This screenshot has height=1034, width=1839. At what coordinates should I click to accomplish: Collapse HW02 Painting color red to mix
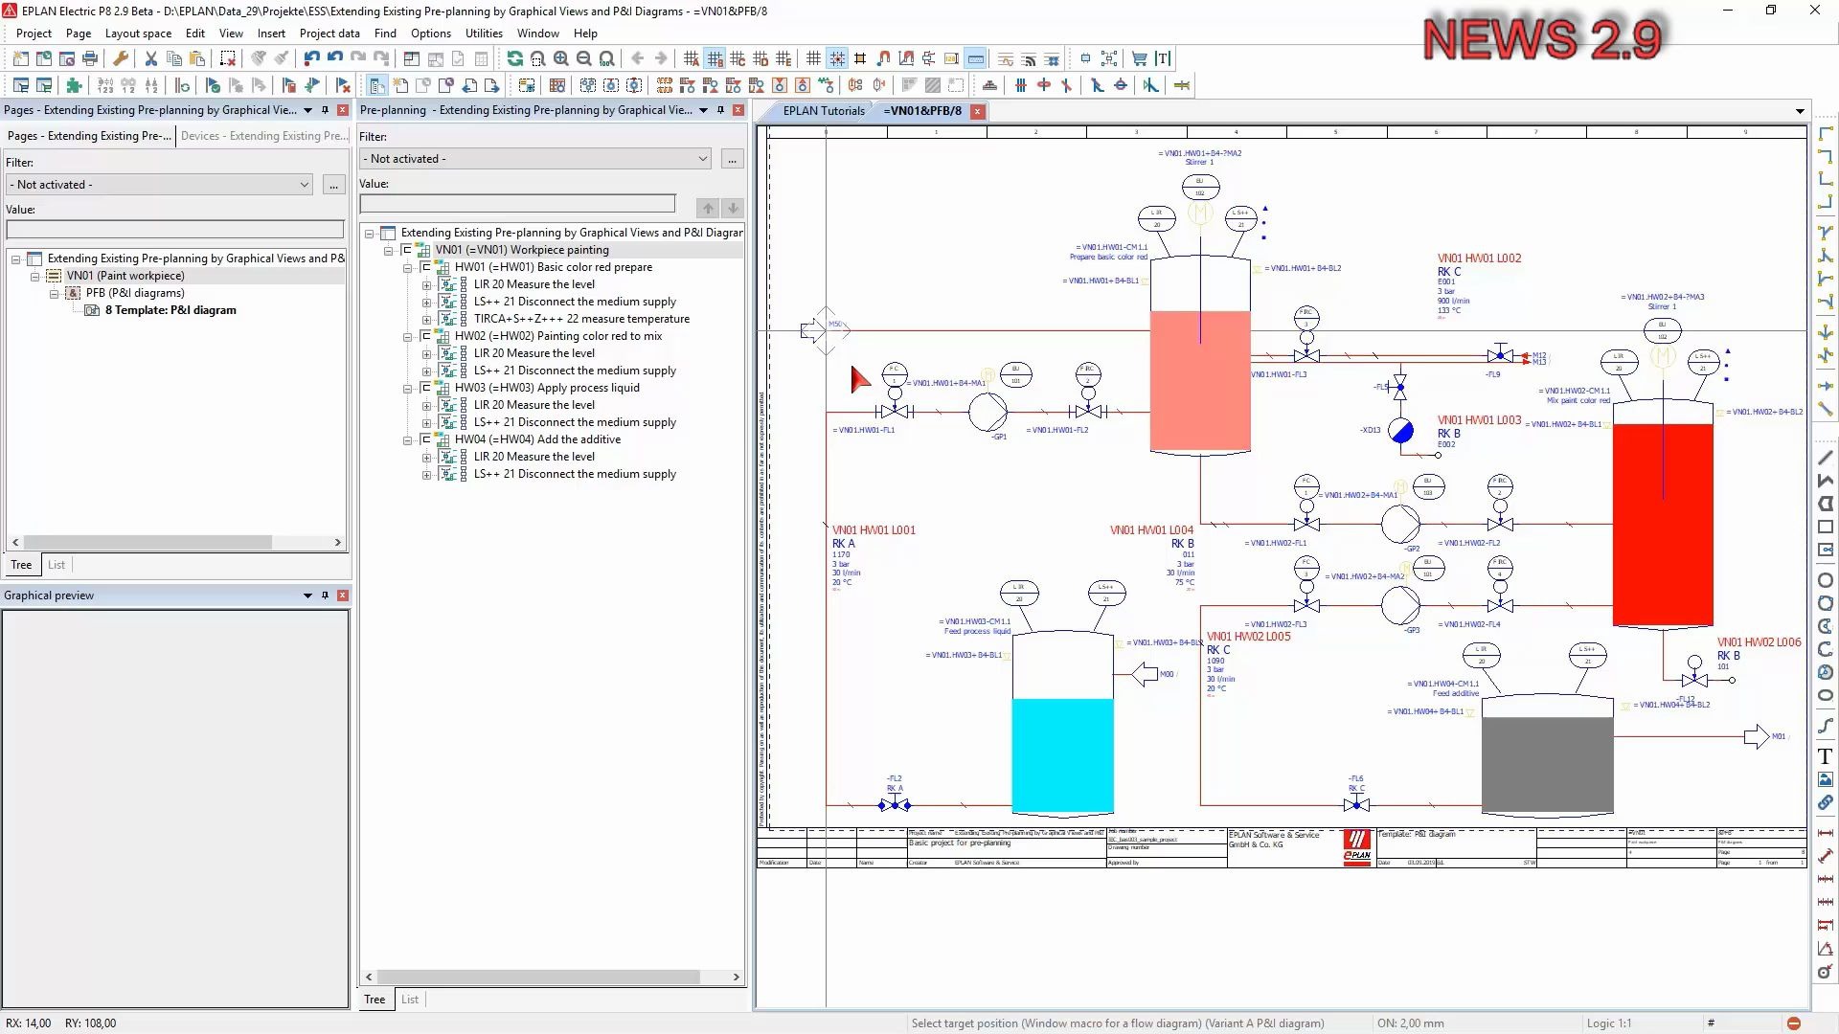pyautogui.click(x=408, y=336)
